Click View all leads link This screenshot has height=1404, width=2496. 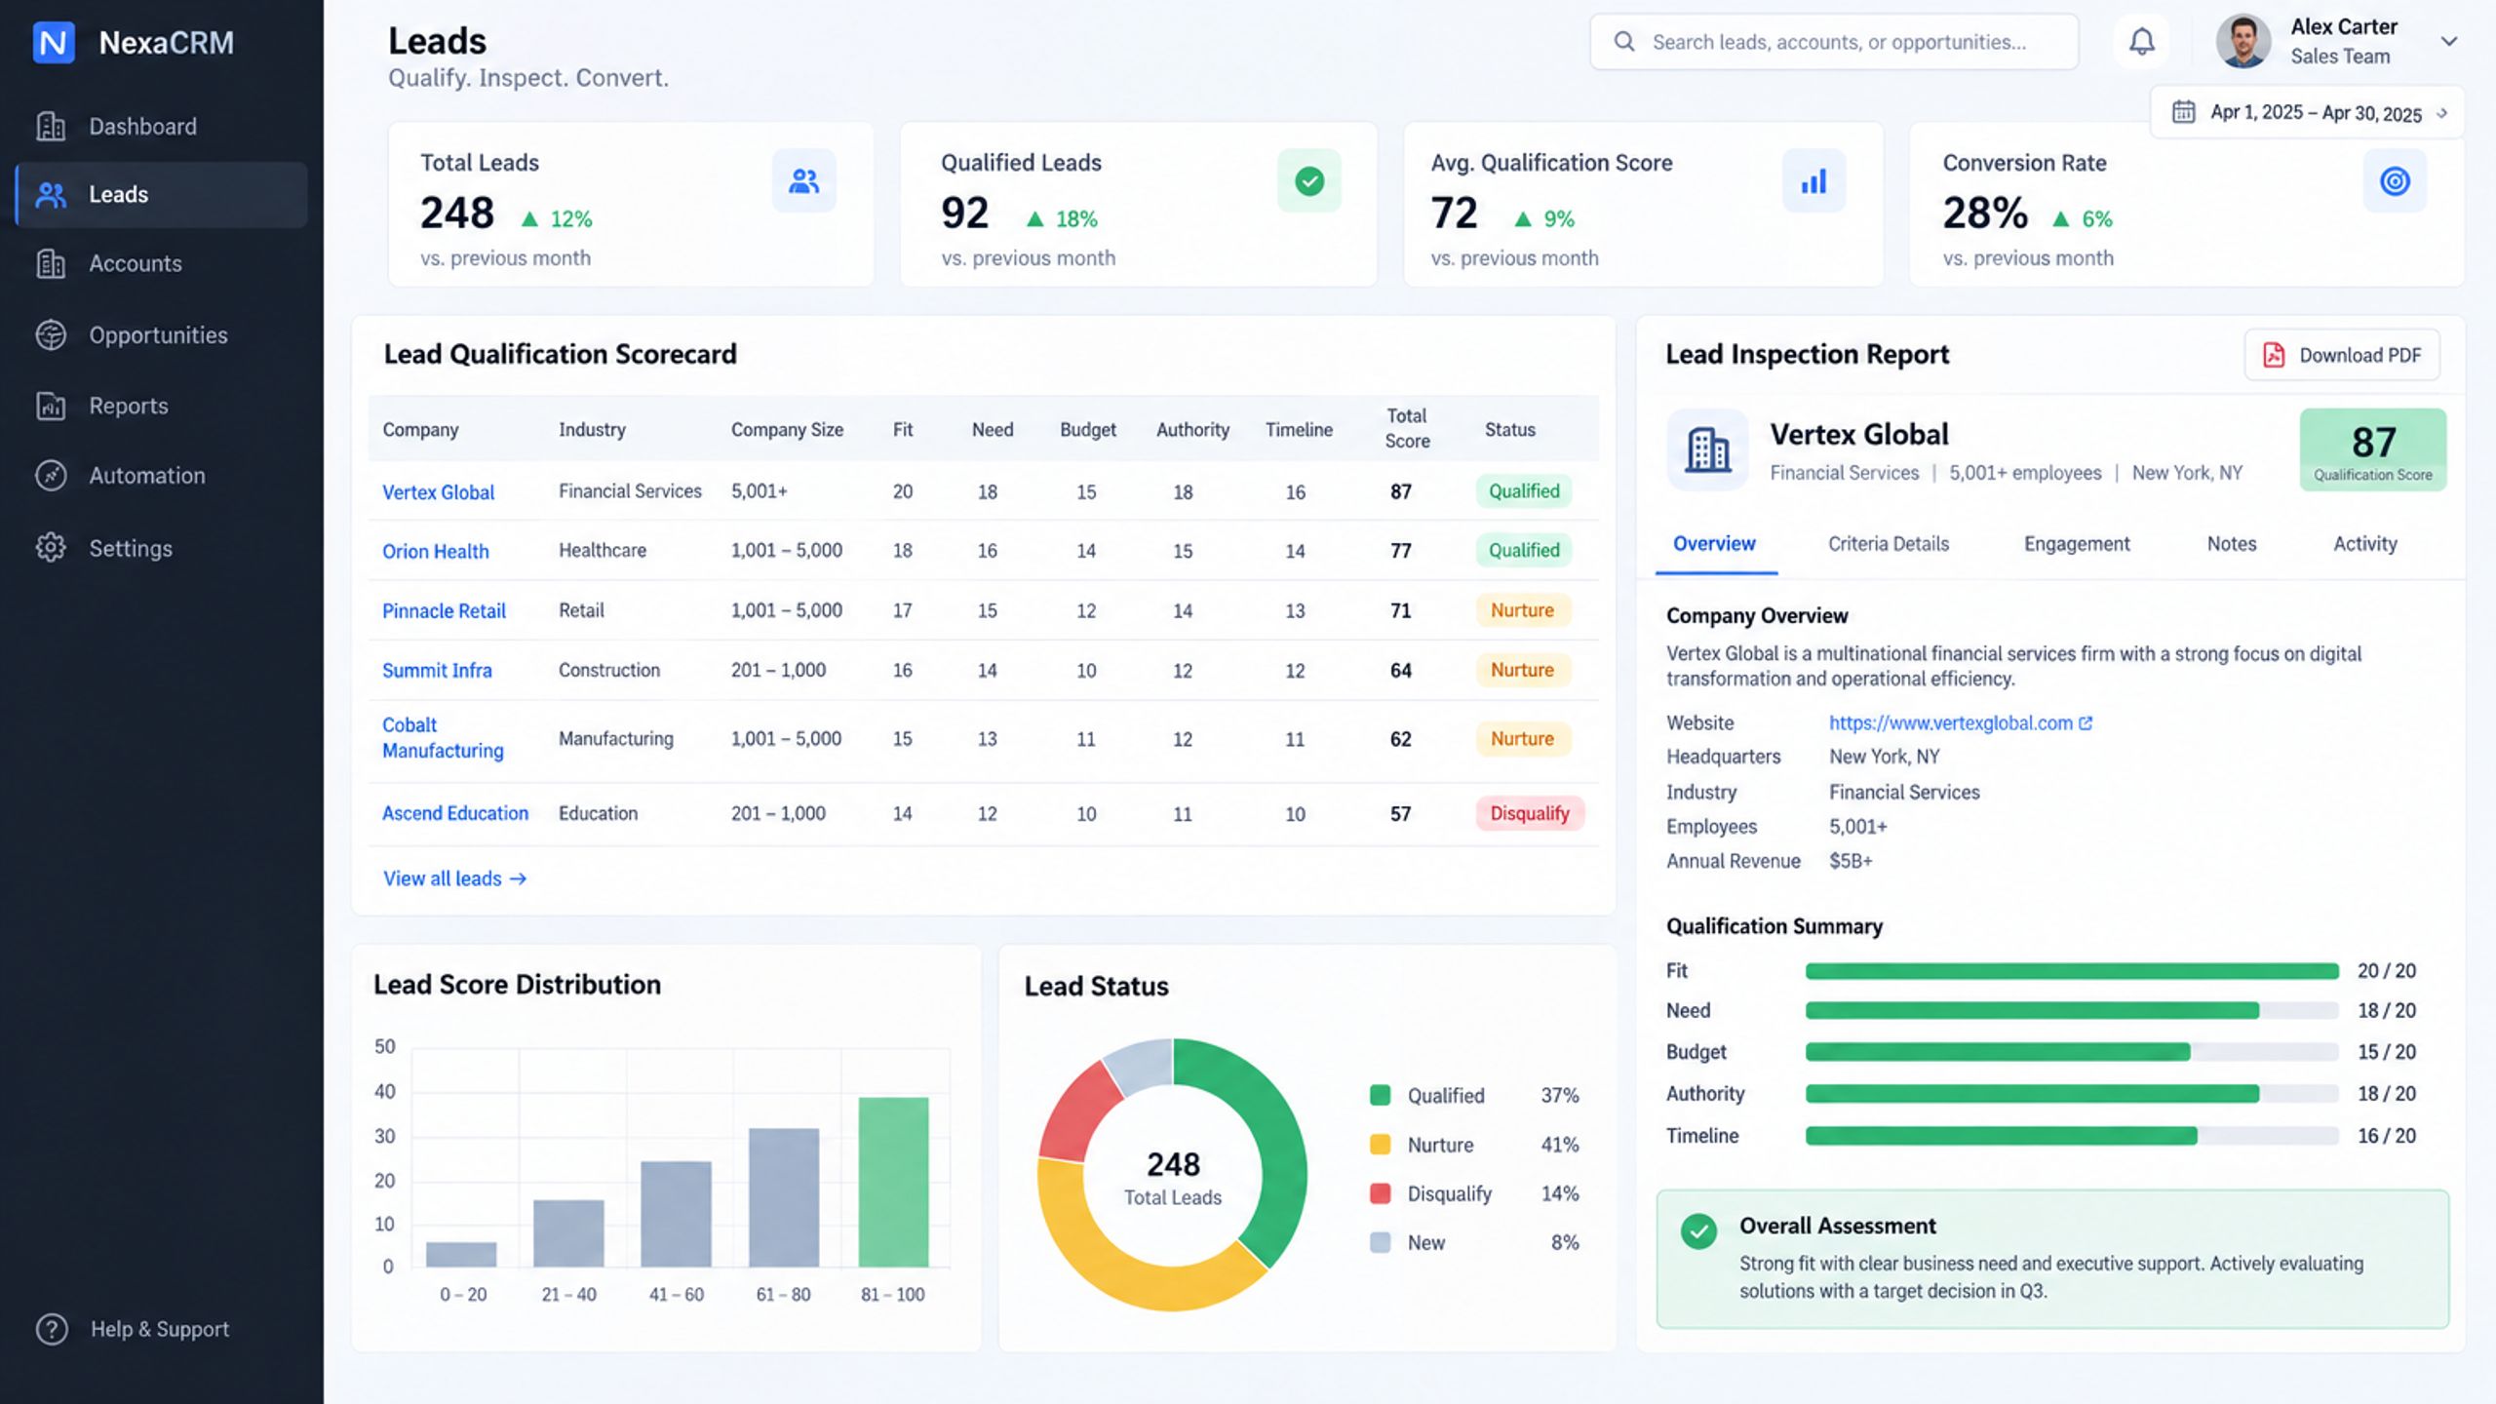454,878
